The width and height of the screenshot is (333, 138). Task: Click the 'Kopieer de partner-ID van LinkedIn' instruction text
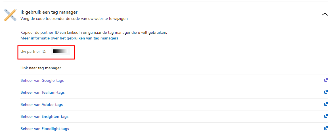(x=94, y=32)
